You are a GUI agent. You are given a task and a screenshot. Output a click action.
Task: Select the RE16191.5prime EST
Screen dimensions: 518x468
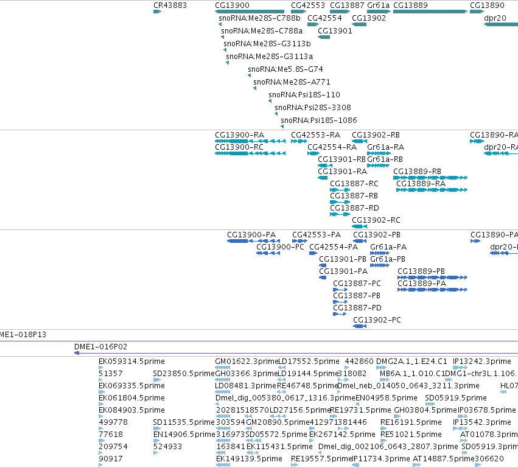coord(383,428)
